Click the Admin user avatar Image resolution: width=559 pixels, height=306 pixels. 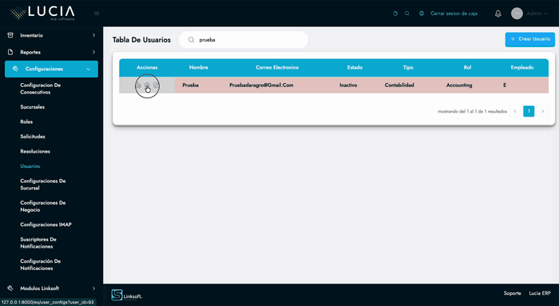(517, 14)
